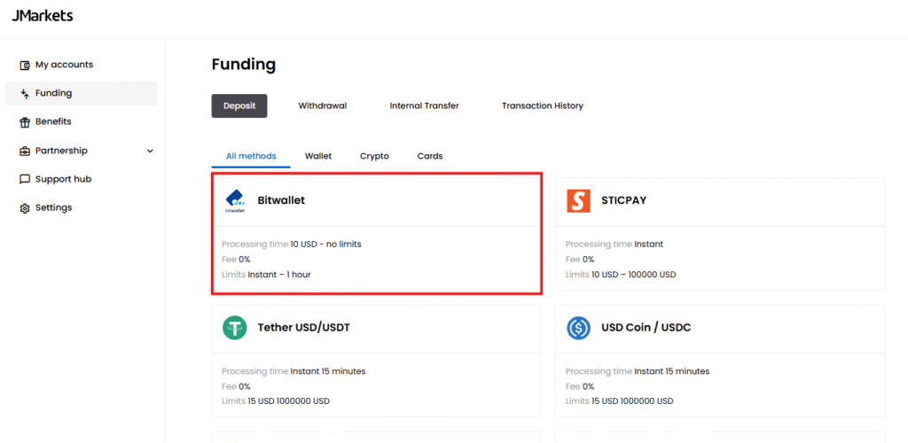View the Transaction History tab
Image resolution: width=908 pixels, height=443 pixels.
[542, 105]
